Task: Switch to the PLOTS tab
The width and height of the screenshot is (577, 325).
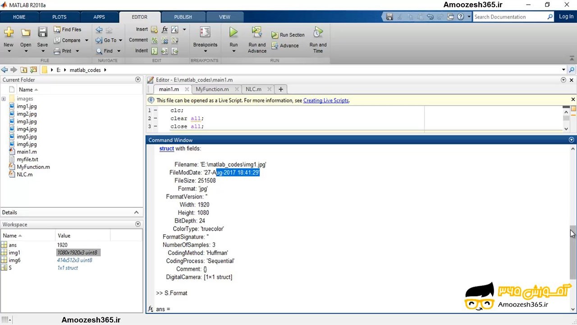Action: [x=59, y=17]
